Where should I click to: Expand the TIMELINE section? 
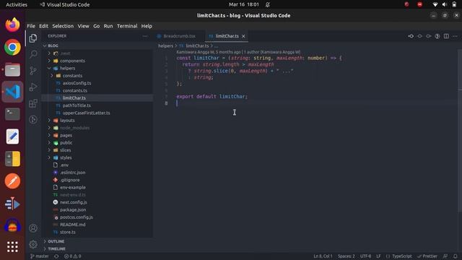pyautogui.click(x=56, y=248)
